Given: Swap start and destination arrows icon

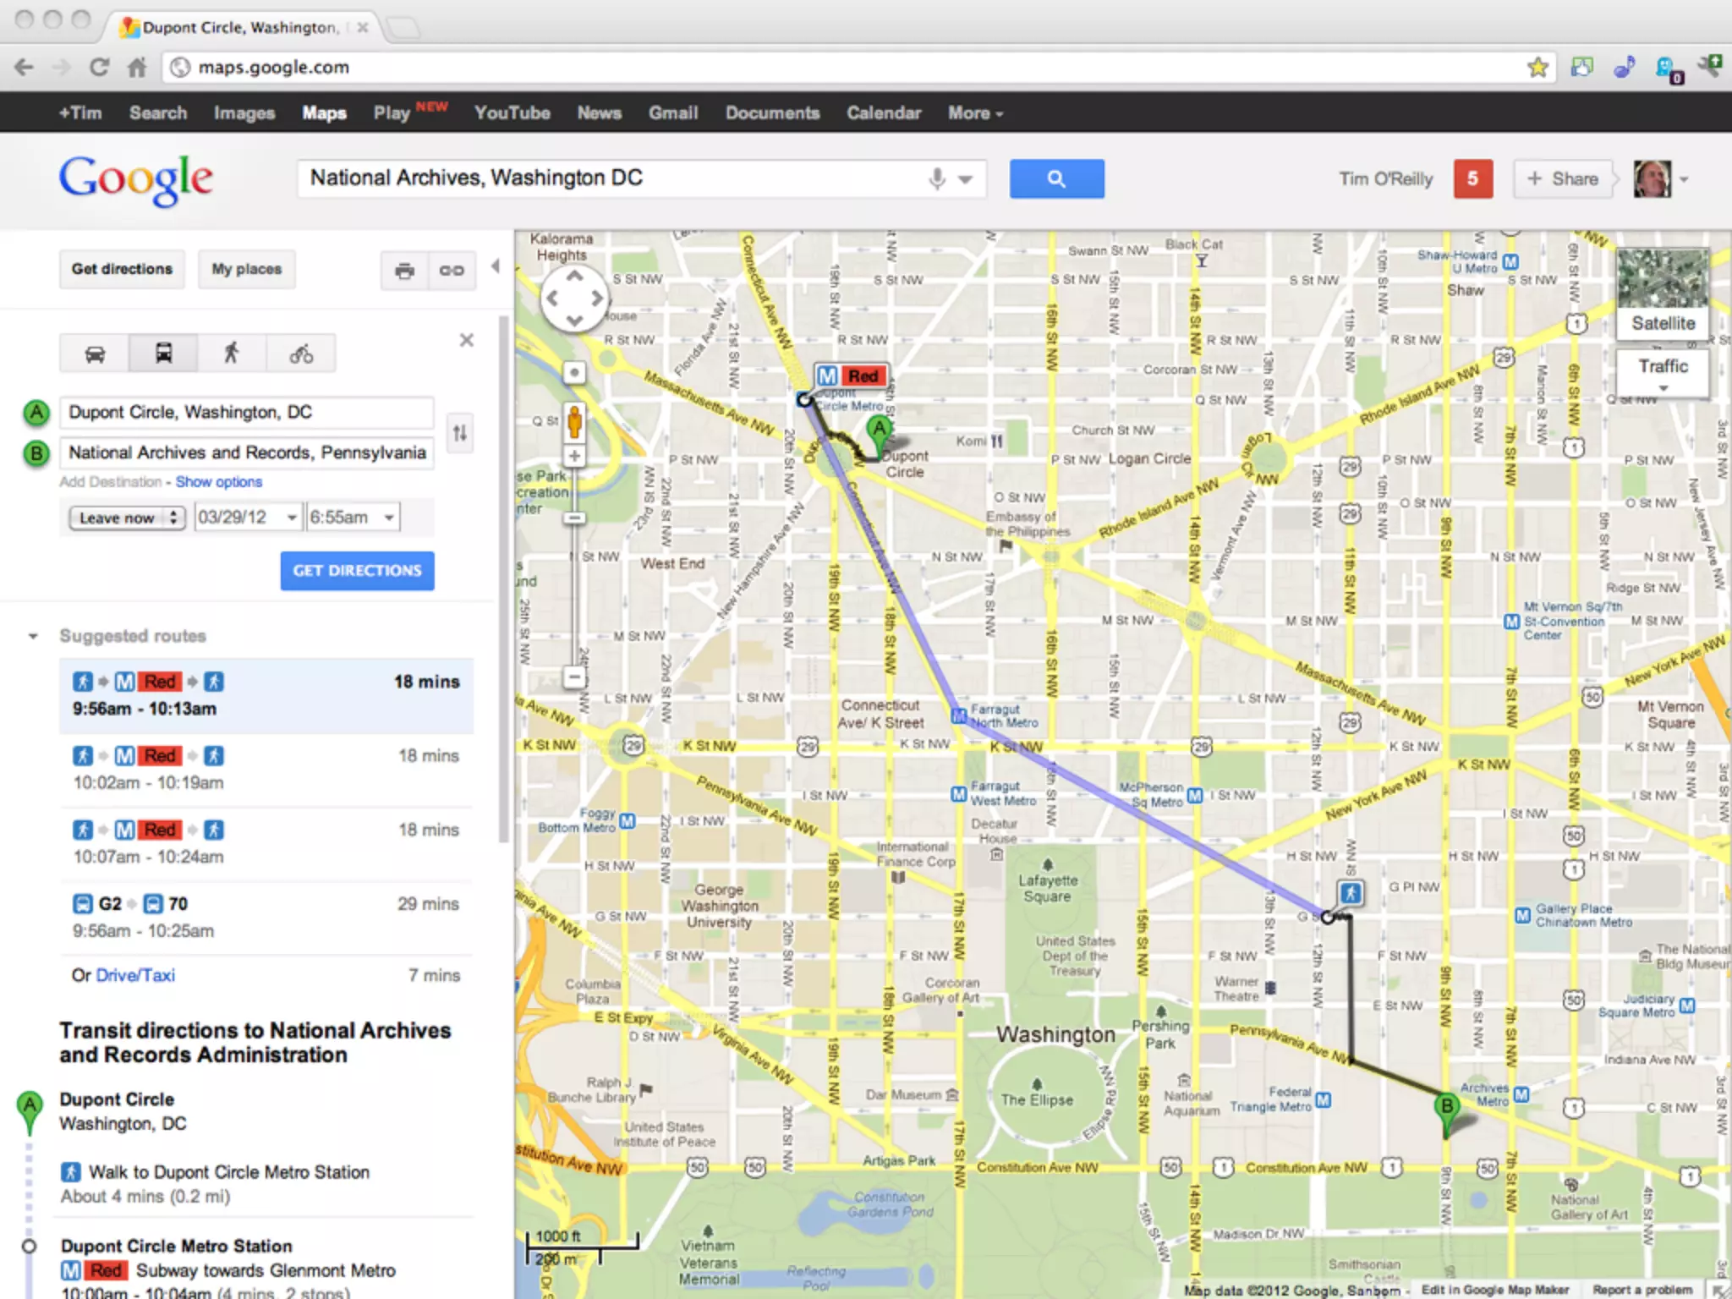Looking at the screenshot, I should tap(459, 433).
